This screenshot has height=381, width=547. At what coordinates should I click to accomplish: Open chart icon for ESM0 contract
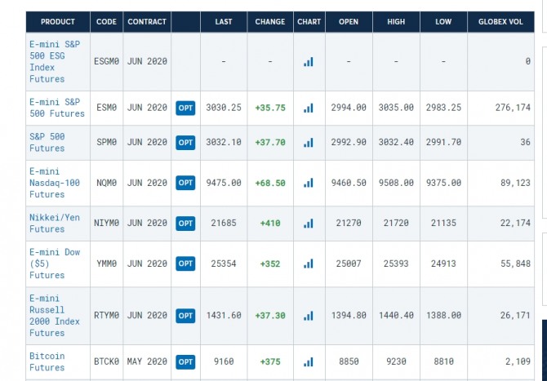309,108
